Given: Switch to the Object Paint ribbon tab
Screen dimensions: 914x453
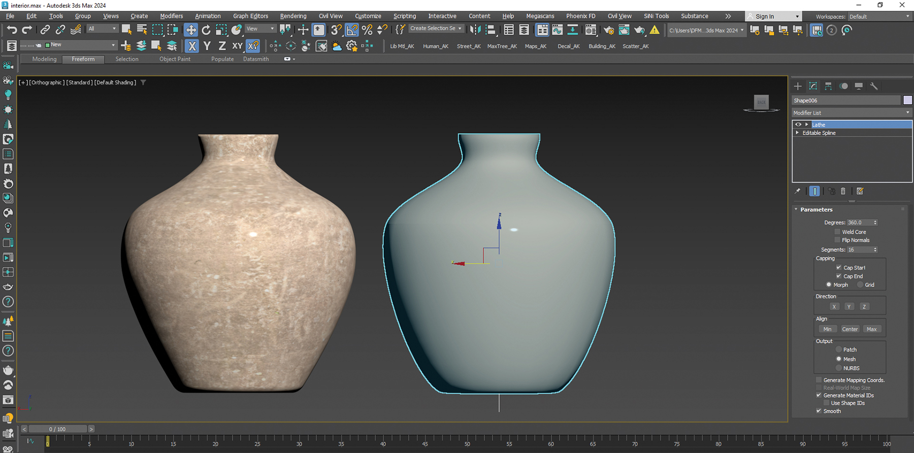Looking at the screenshot, I should click(175, 59).
